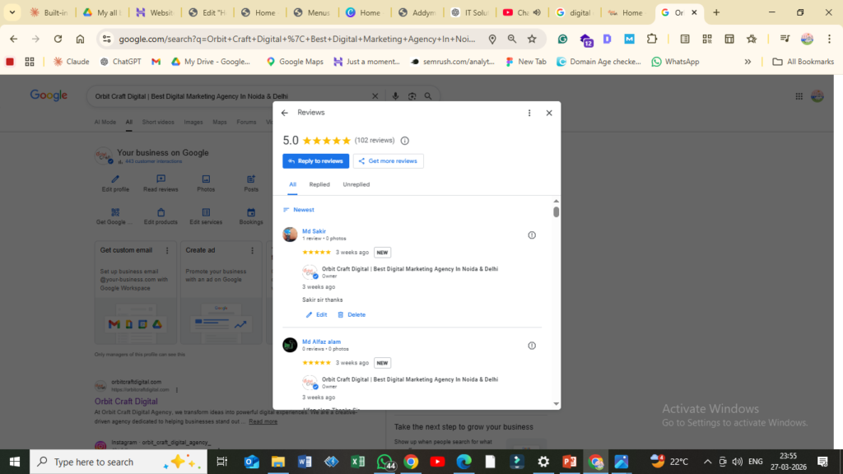Expand hidden bookmarks overflow chevron

748,62
